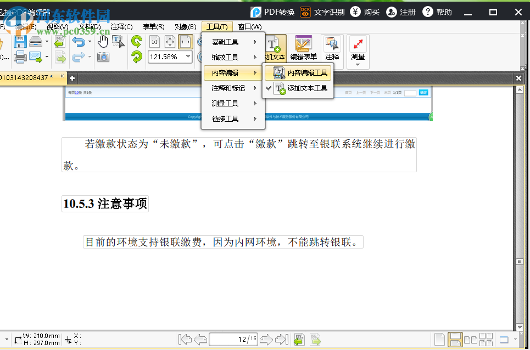Activate the hand pan tool

tap(102, 41)
